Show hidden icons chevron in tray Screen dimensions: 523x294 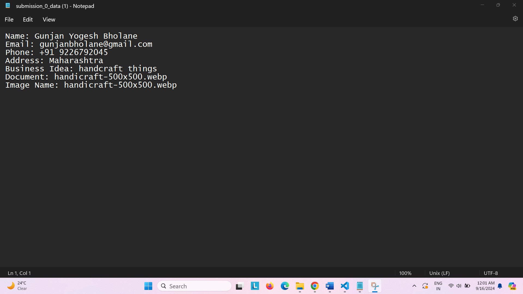[x=414, y=286]
